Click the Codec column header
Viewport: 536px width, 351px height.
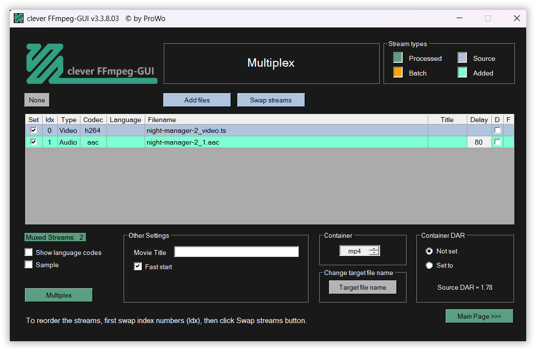93,120
